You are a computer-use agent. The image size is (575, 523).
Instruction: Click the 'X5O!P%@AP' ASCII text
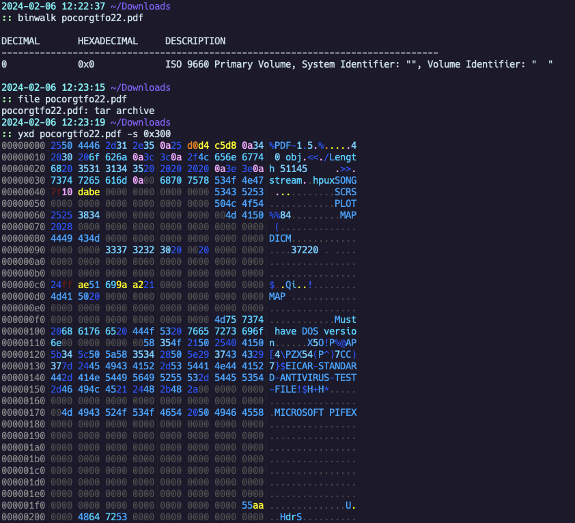coord(332,343)
